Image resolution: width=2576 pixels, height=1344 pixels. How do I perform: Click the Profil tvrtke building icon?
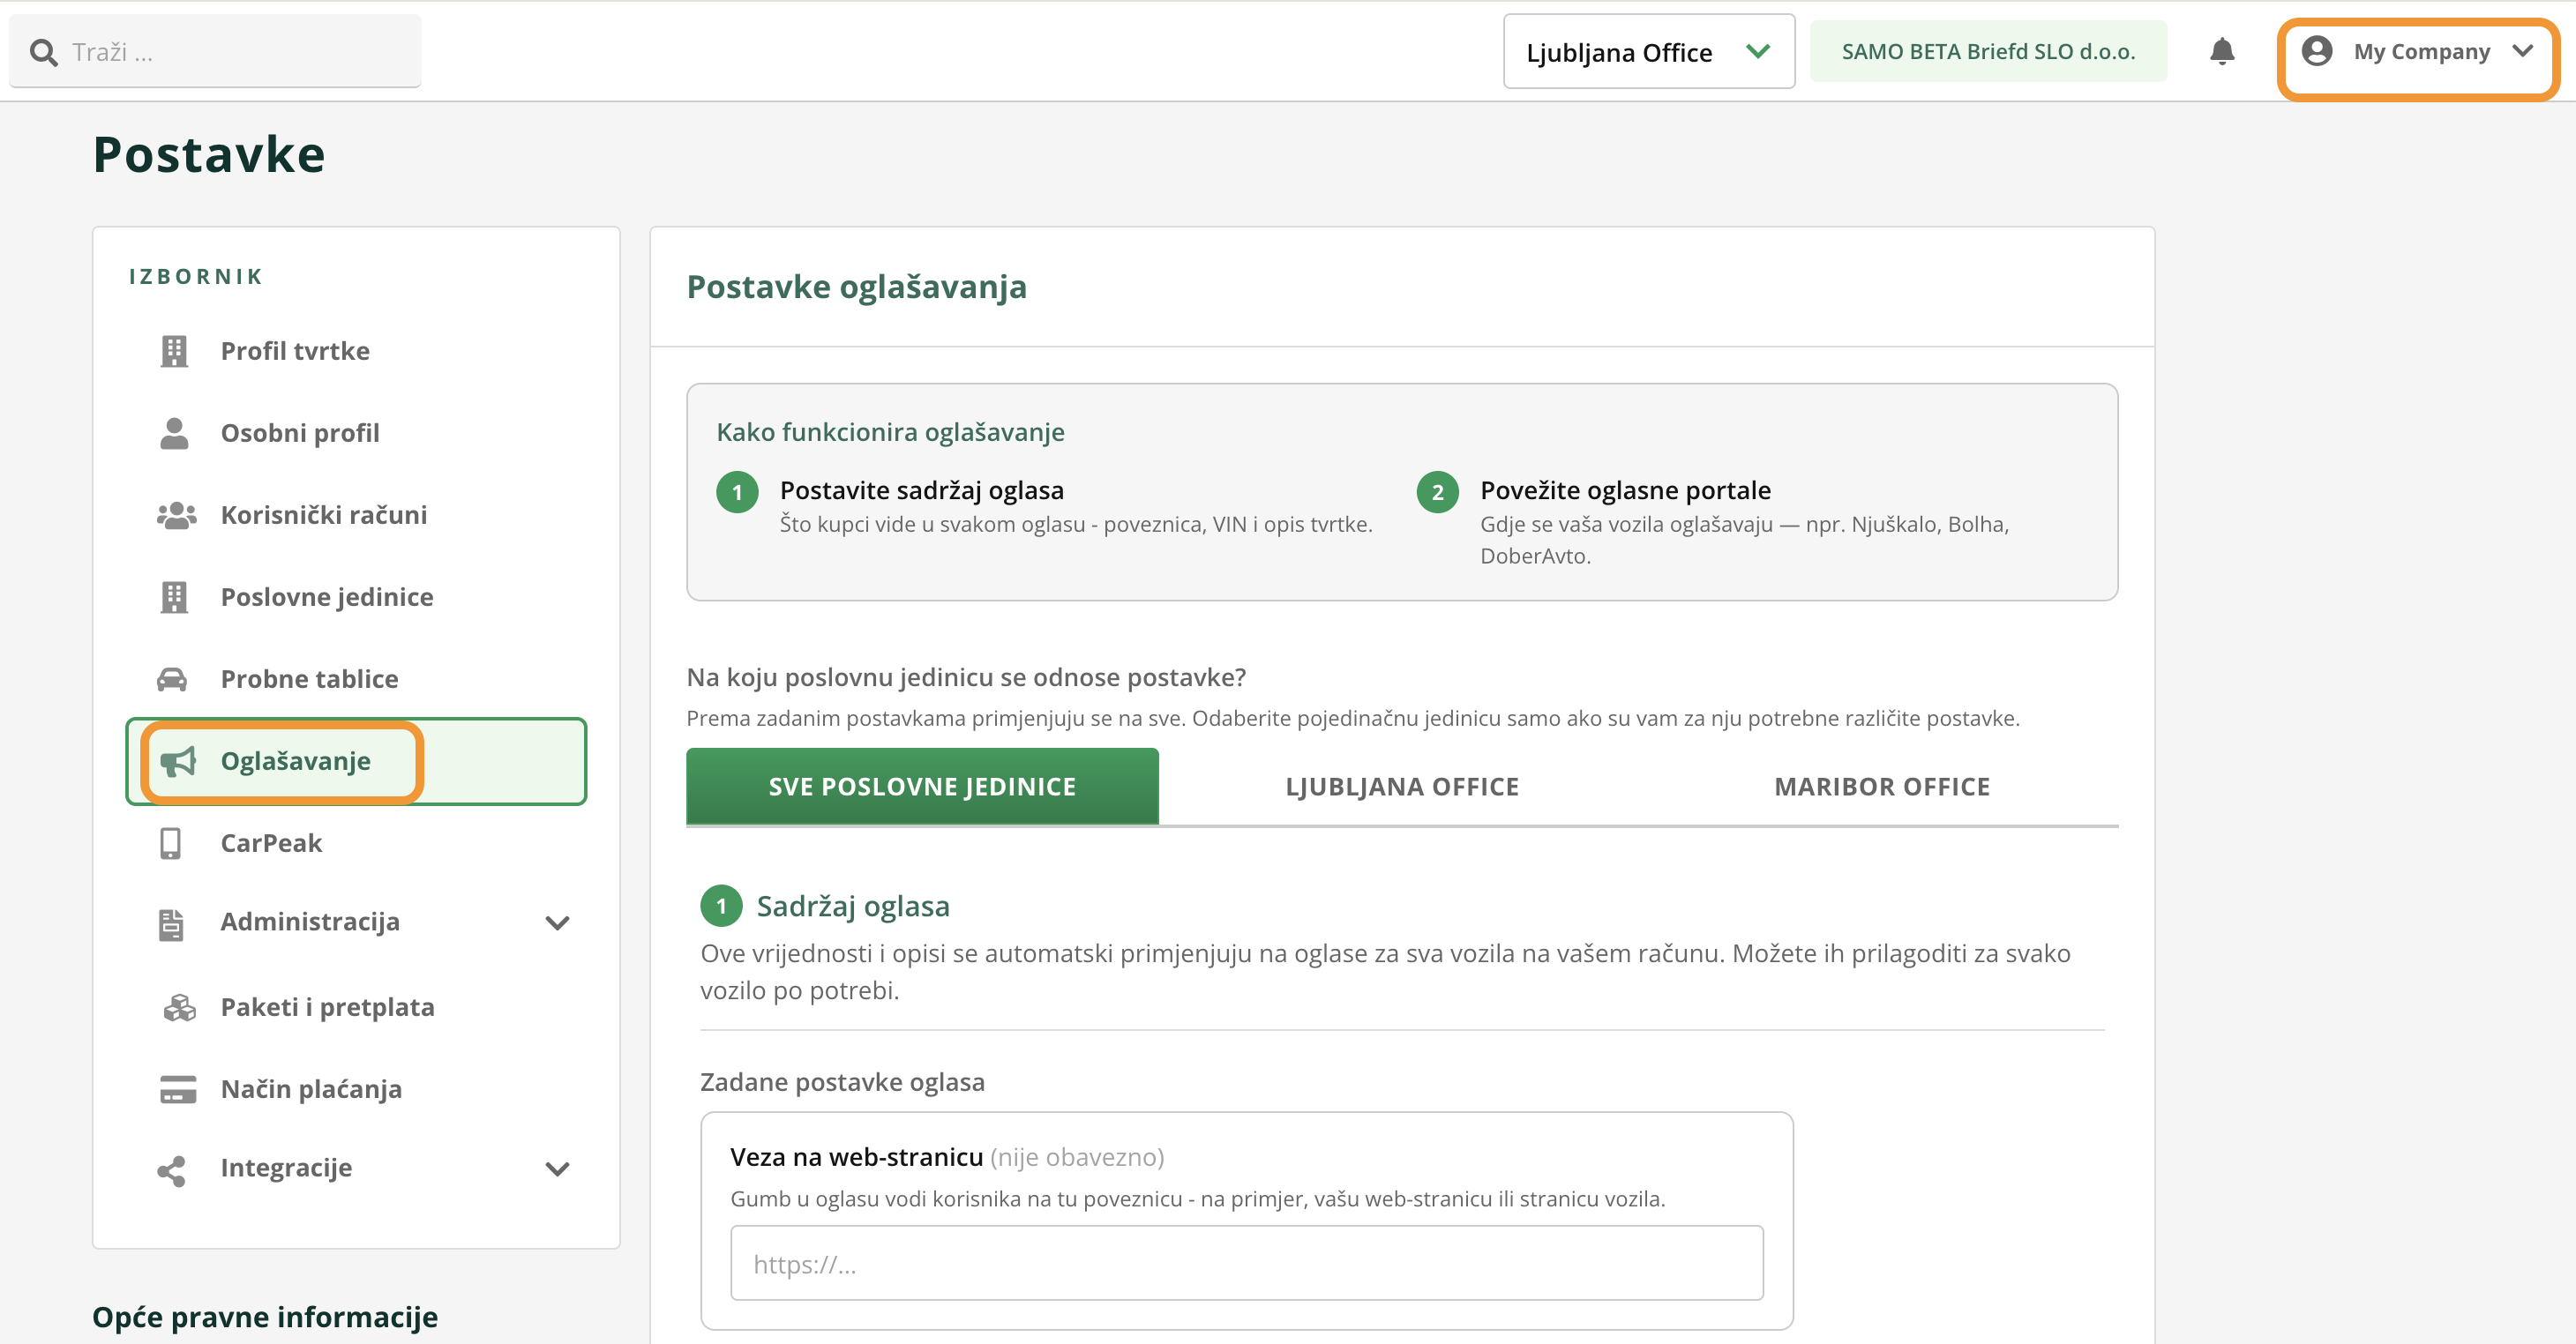point(174,351)
